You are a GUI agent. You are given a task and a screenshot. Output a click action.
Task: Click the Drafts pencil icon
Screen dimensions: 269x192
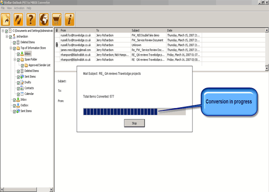pos(22,83)
